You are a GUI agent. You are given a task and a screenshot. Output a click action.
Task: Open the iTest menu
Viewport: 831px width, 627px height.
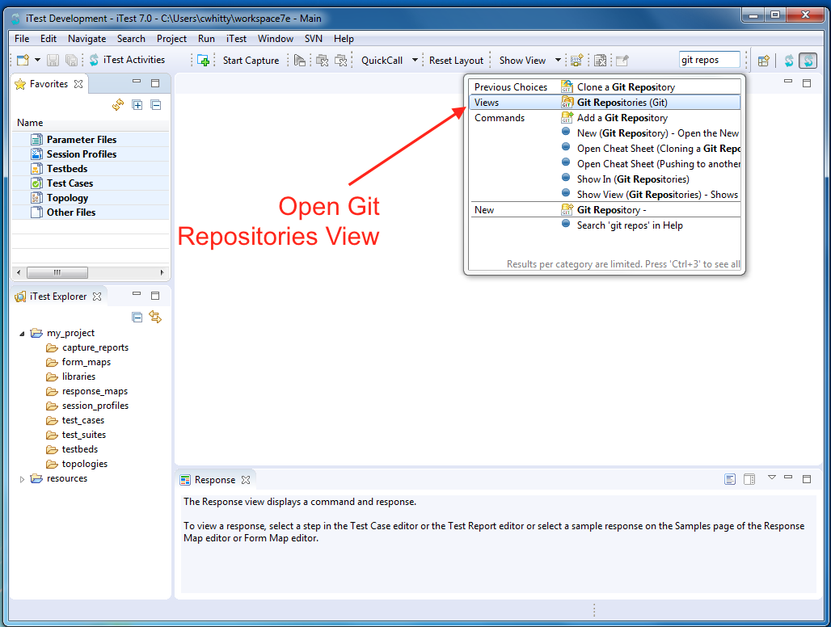click(236, 39)
